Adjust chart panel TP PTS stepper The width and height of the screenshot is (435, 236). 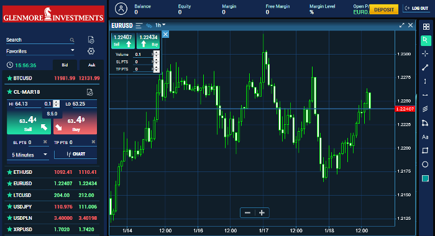[157, 69]
